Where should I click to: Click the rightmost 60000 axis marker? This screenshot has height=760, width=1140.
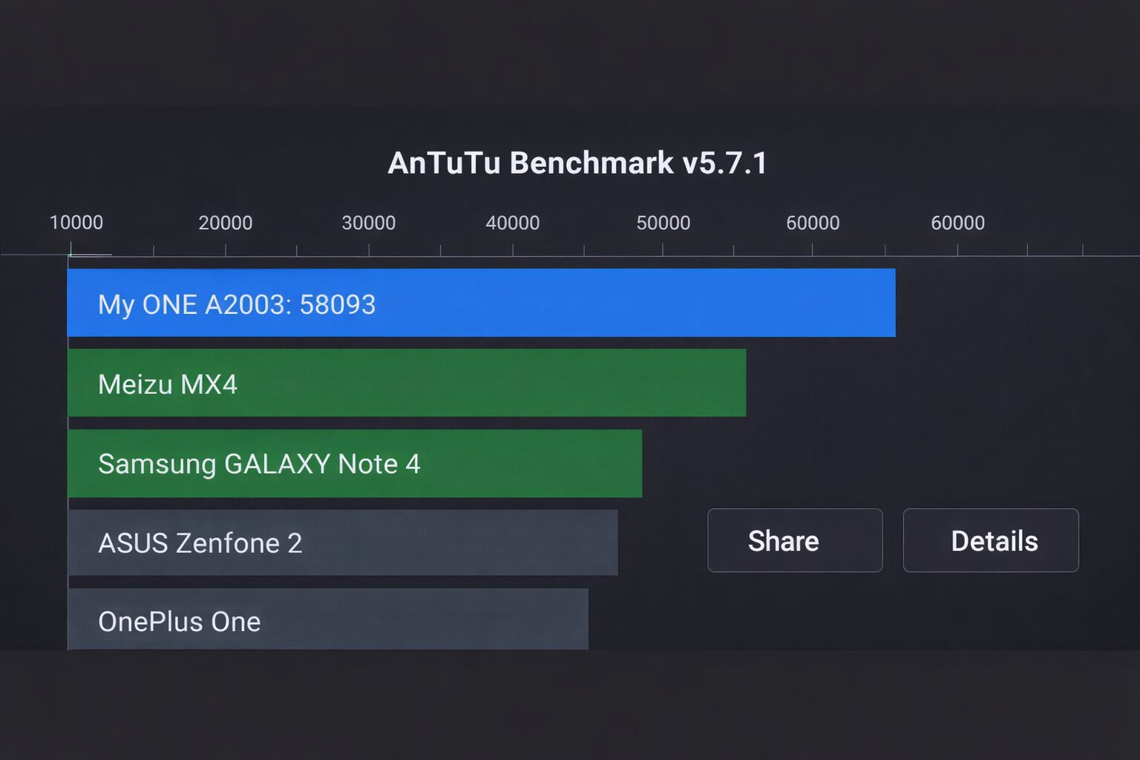click(x=958, y=222)
